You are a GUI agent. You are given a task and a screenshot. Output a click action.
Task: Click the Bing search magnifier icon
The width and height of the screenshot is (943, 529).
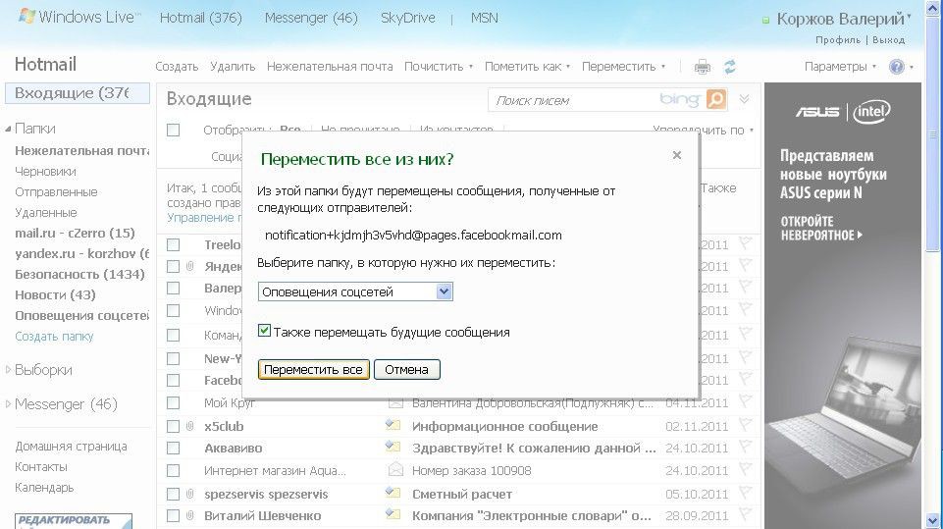click(x=715, y=99)
